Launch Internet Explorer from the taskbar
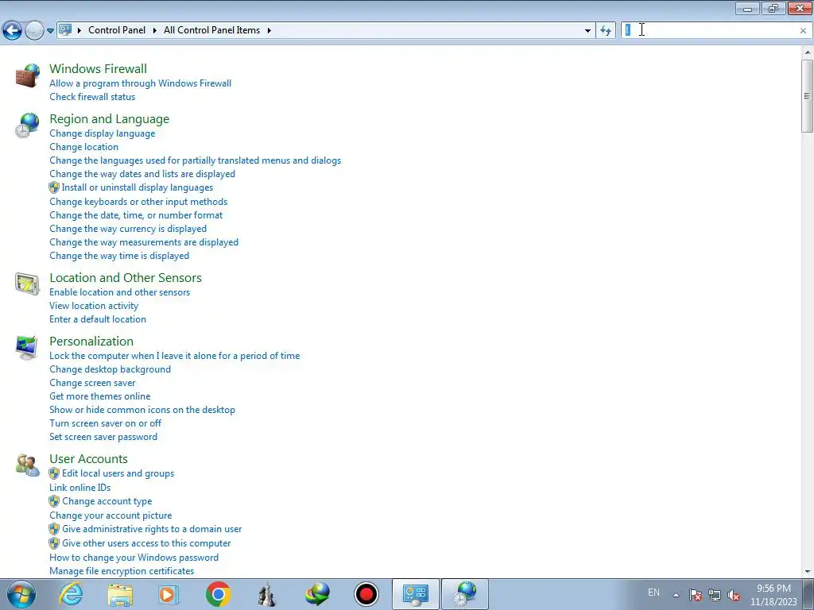The image size is (814, 610). 71,594
